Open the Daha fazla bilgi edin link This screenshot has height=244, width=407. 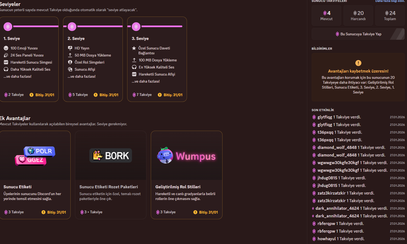coord(390,1)
